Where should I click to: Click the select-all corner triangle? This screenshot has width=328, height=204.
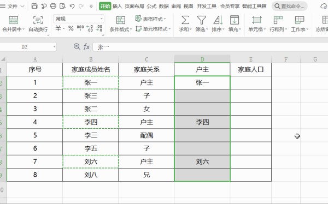pyautogui.click(x=3, y=59)
